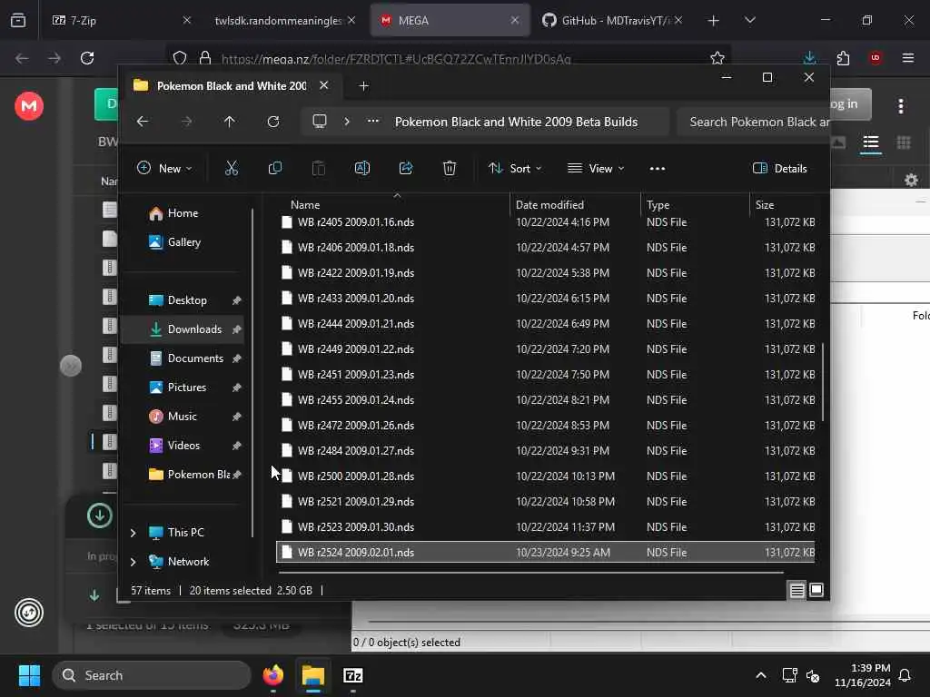The image size is (930, 697).
Task: Add a new File Explorer tab
Action: pyautogui.click(x=363, y=86)
